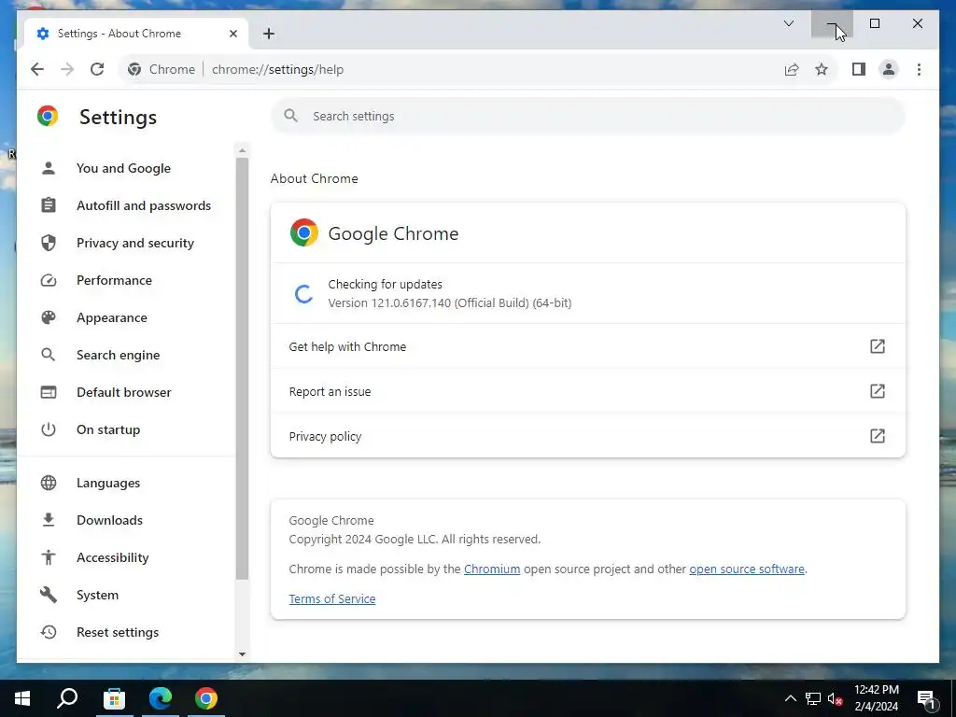
Task: Click the network tray icon
Action: tap(813, 698)
